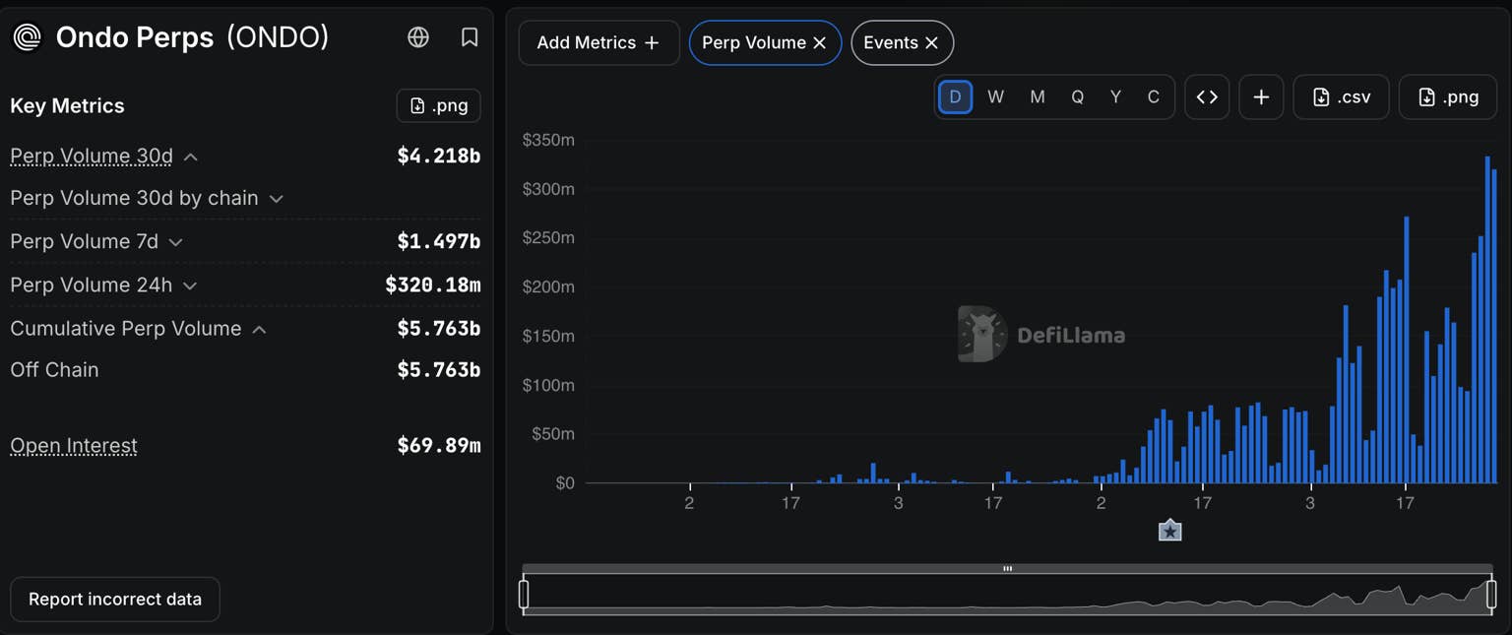Download chart data as .csv
Viewport: 1512px width, 635px height.
(1341, 96)
